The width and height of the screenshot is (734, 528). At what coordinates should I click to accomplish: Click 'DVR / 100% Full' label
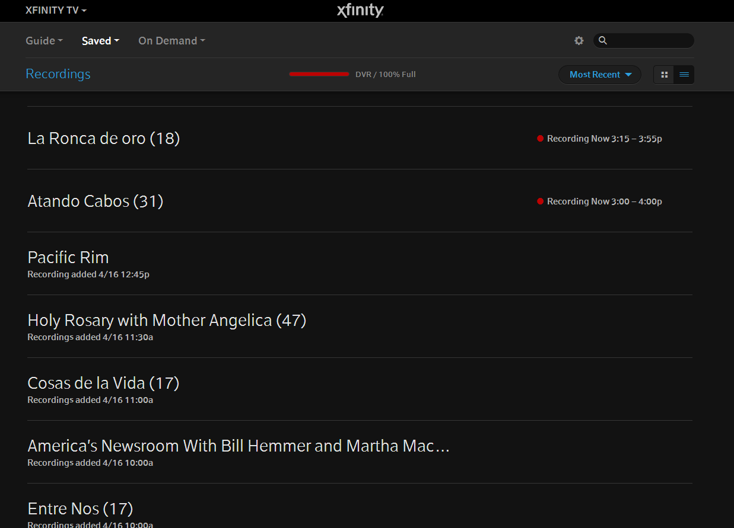(x=385, y=75)
